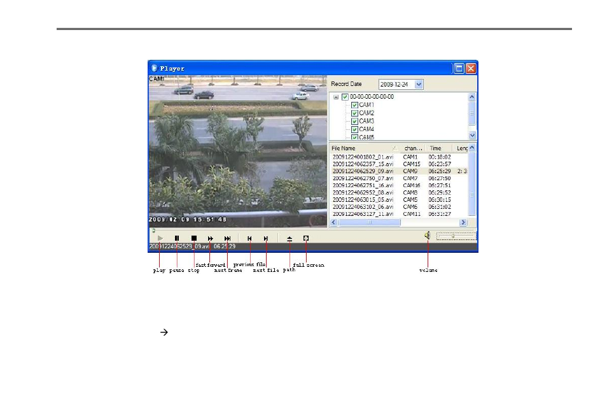
Task: Toggle the CAM4 checkbox
Action: 354,129
